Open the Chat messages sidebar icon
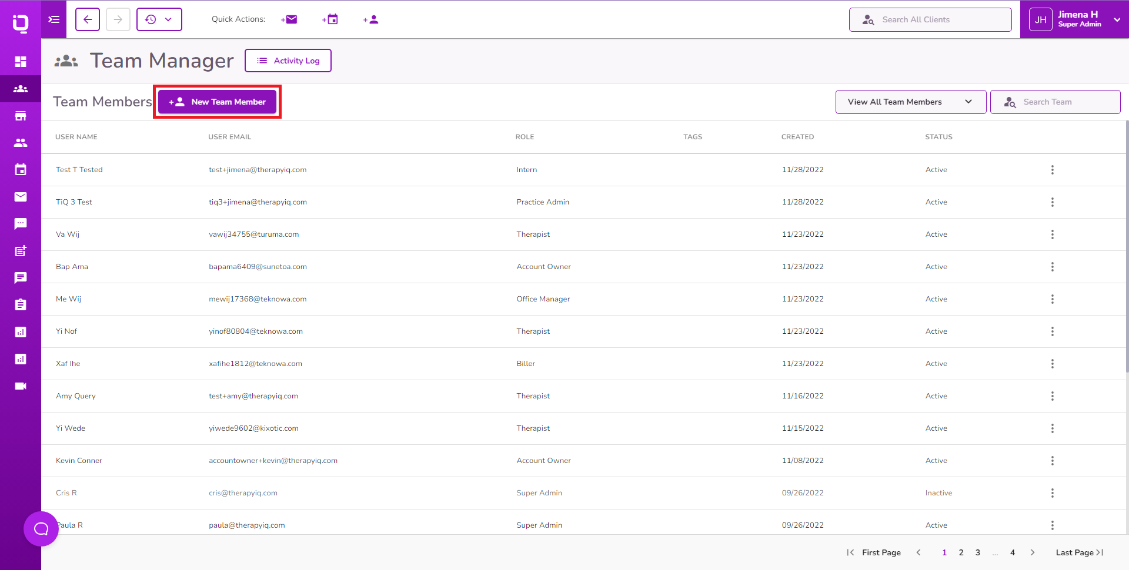Viewport: 1129px width, 570px height. pyautogui.click(x=21, y=224)
